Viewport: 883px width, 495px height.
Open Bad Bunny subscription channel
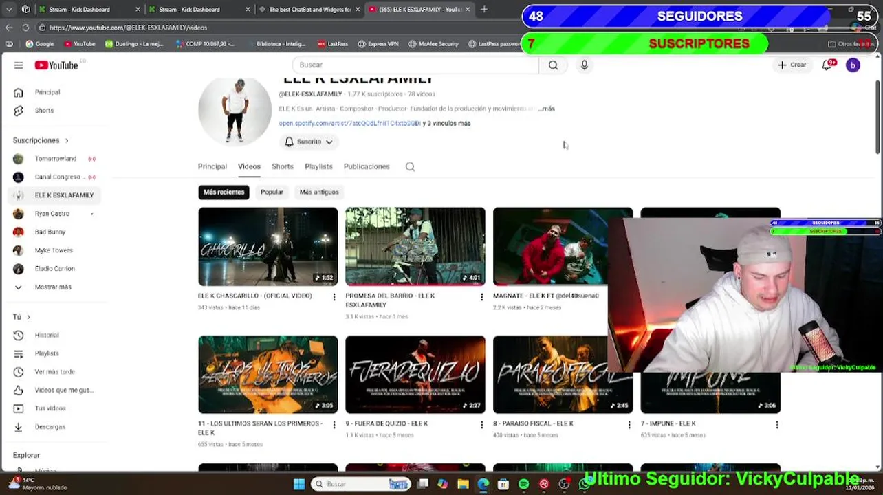click(x=50, y=232)
